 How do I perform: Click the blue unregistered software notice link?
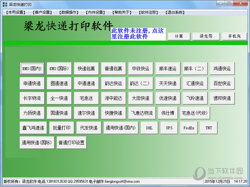tap(138, 34)
